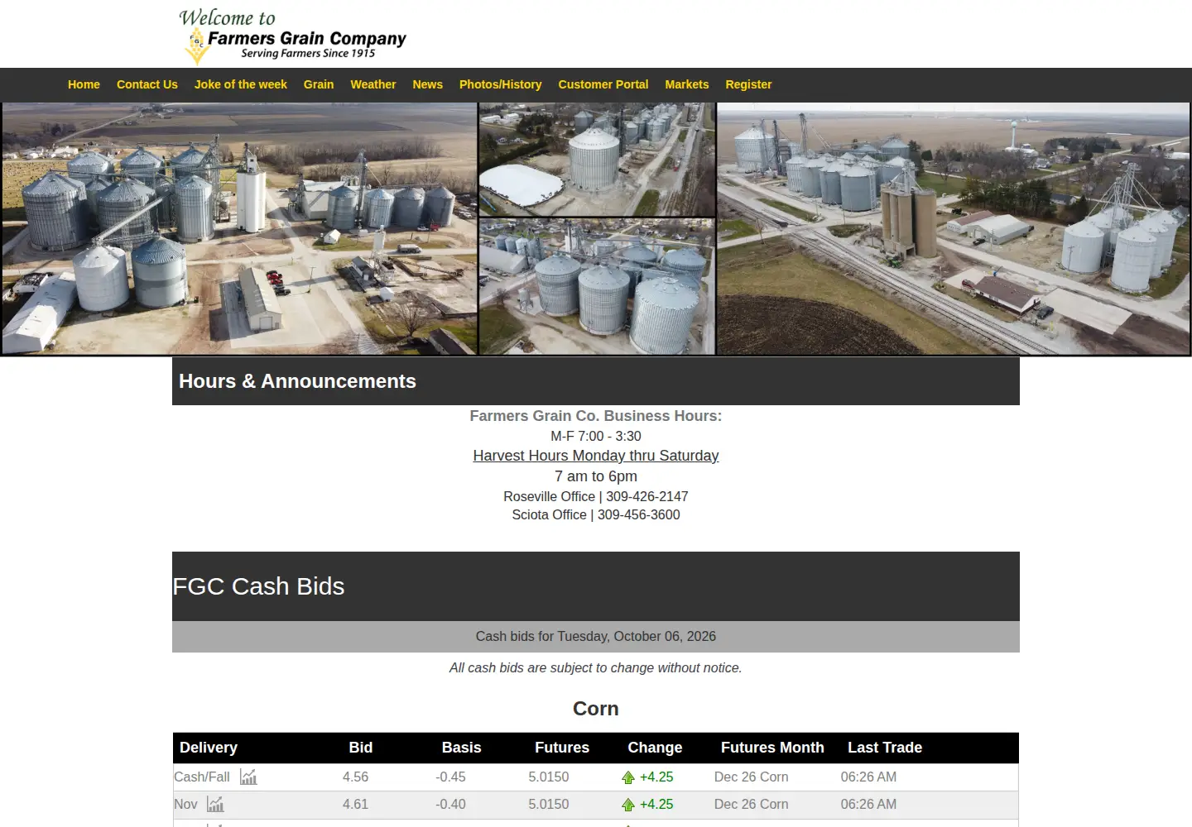Screen dimensions: 1192x827
Task: Click the 4.61 bid value
Action: pos(356,804)
